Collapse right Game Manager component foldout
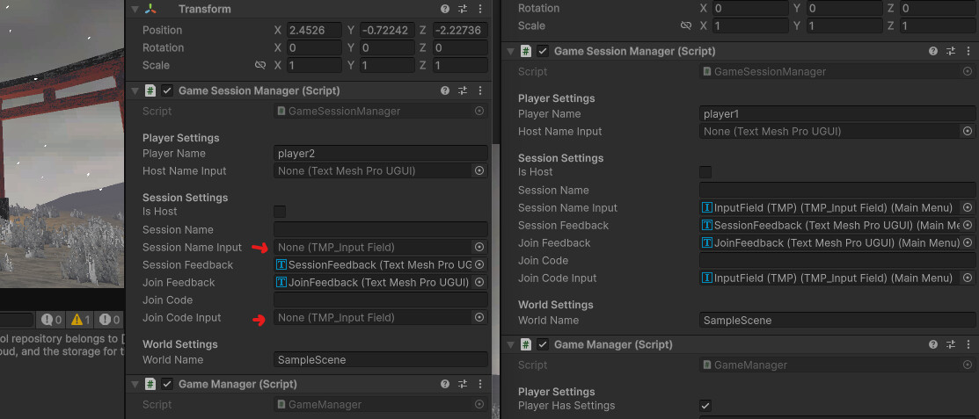 510,344
